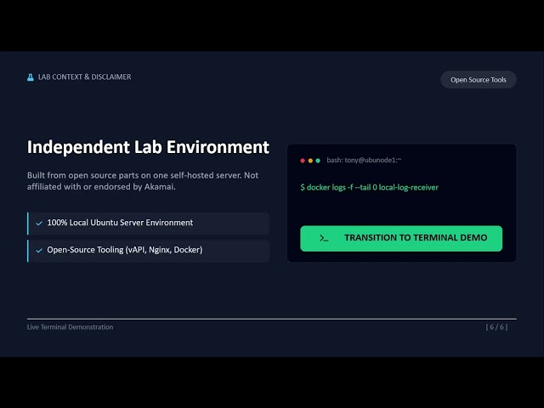Click the yellow window dot in terminal
The width and height of the screenshot is (544, 408).
coord(310,161)
